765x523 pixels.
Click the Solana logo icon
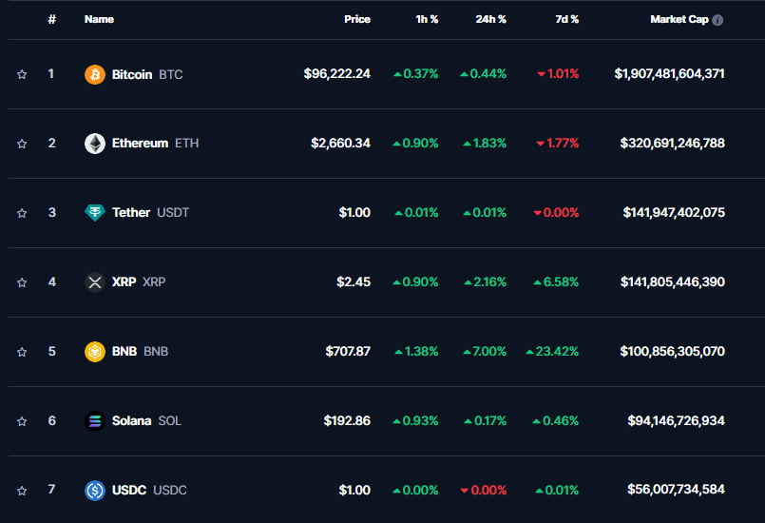click(x=94, y=421)
